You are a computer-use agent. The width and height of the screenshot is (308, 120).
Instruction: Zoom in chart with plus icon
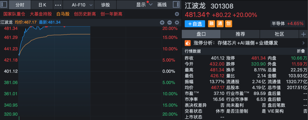(x=162, y=22)
